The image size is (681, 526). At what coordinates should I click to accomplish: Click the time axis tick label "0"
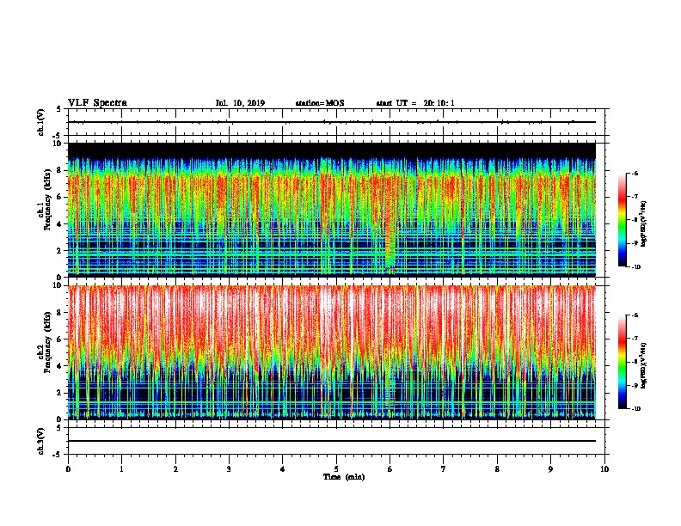coord(68,469)
